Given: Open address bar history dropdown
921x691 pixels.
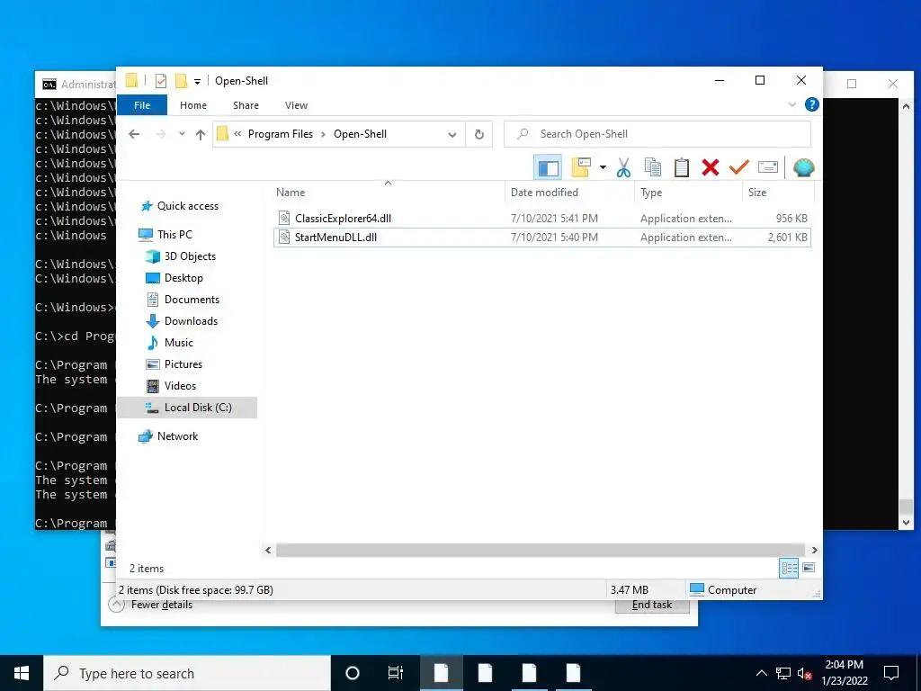Looking at the screenshot, I should click(x=452, y=135).
